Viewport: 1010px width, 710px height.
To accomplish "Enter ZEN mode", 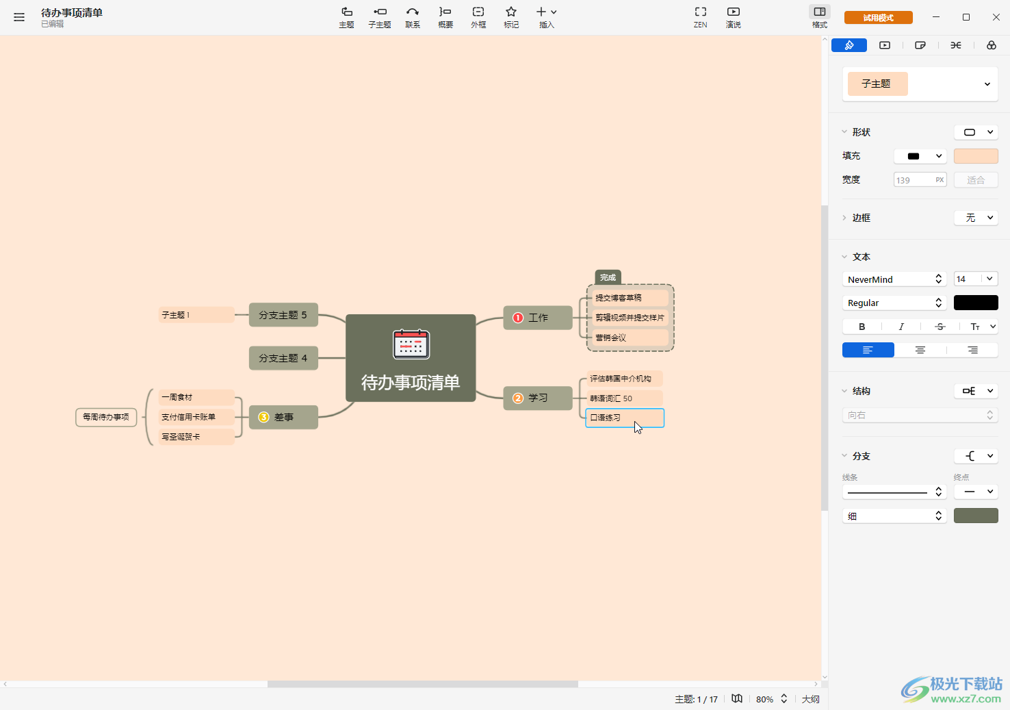I will [x=701, y=17].
